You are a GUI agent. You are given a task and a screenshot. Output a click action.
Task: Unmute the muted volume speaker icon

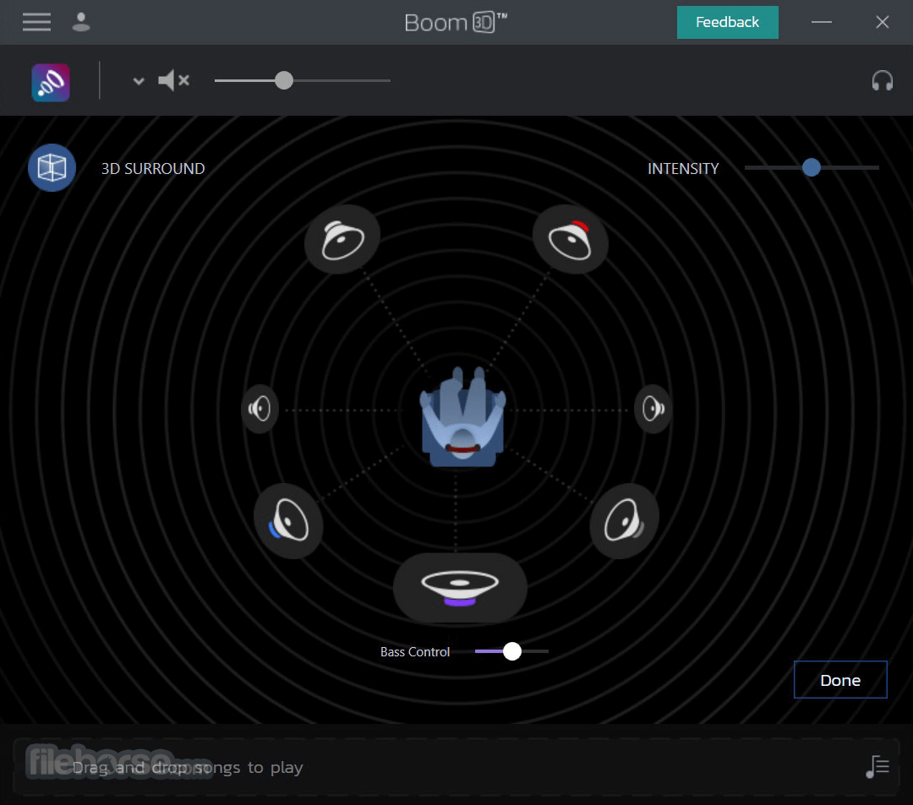click(173, 80)
